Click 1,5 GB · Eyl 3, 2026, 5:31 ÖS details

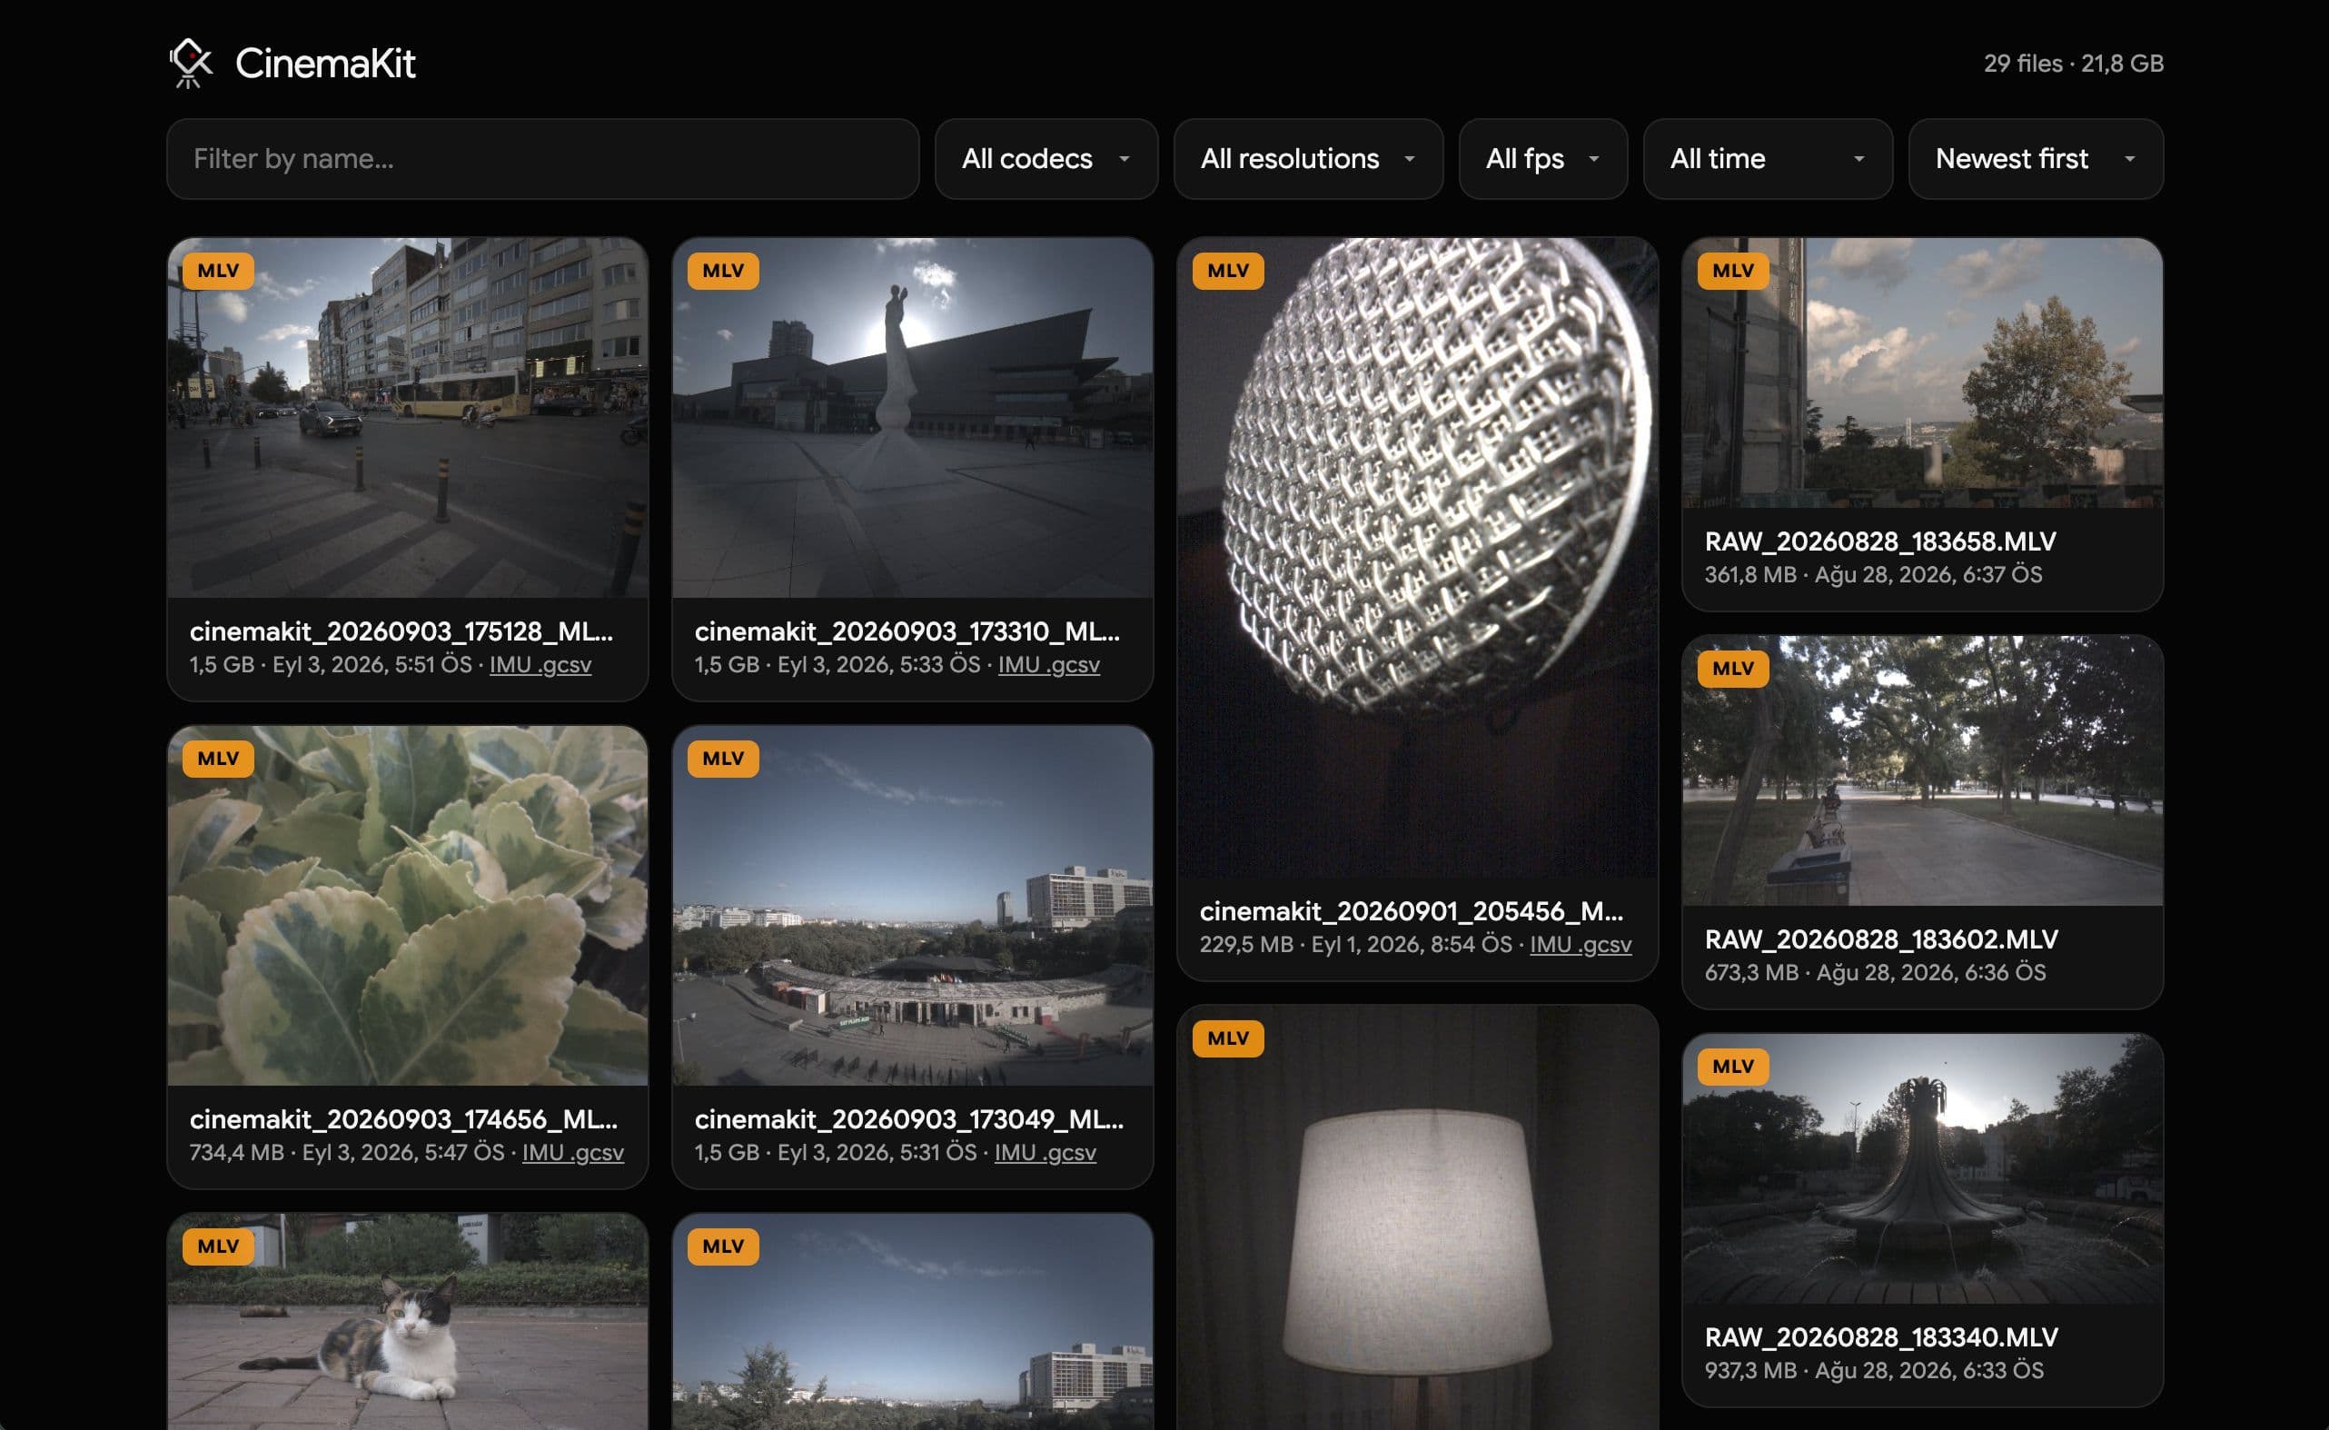click(x=835, y=1153)
